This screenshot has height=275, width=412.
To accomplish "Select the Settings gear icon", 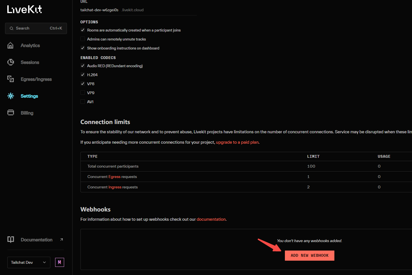I will coord(11,96).
